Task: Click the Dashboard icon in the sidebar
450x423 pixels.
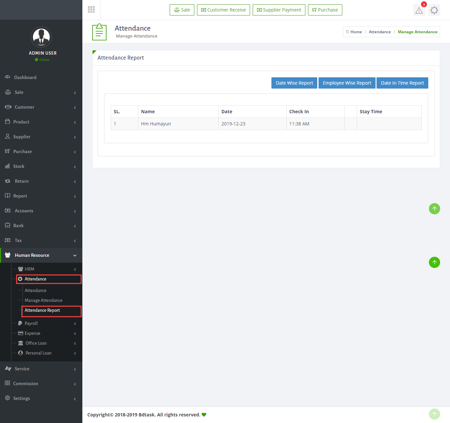Action: tap(8, 77)
